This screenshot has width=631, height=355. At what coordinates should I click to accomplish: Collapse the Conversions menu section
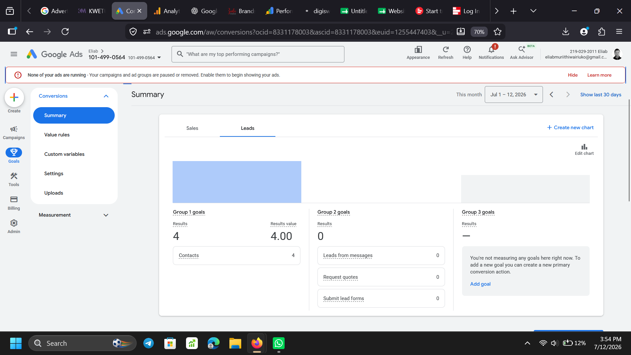click(106, 96)
